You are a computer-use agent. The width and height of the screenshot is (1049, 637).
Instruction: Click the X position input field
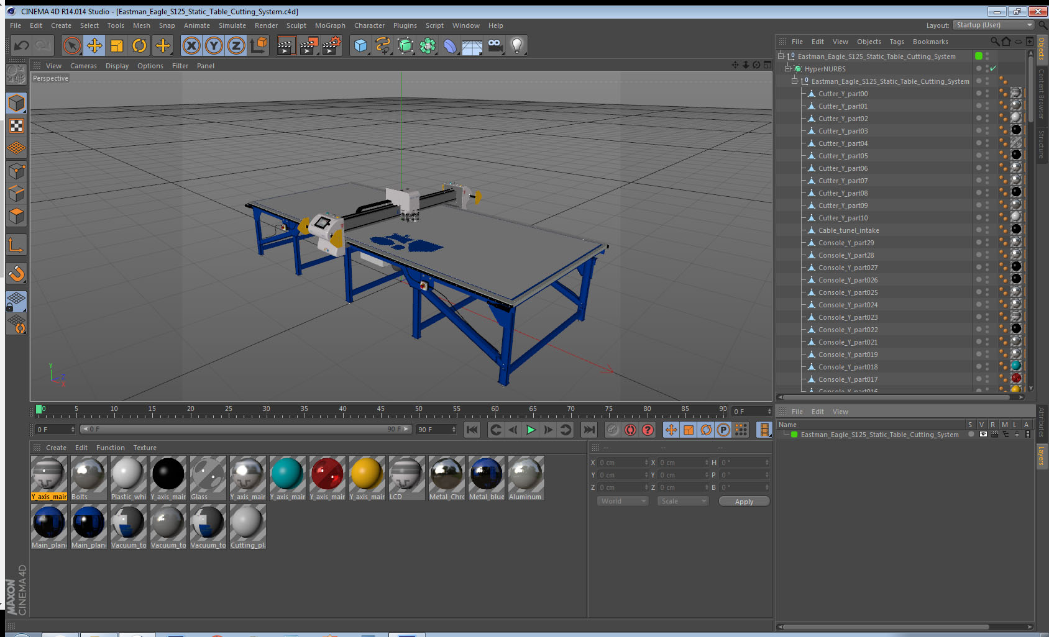tap(622, 463)
